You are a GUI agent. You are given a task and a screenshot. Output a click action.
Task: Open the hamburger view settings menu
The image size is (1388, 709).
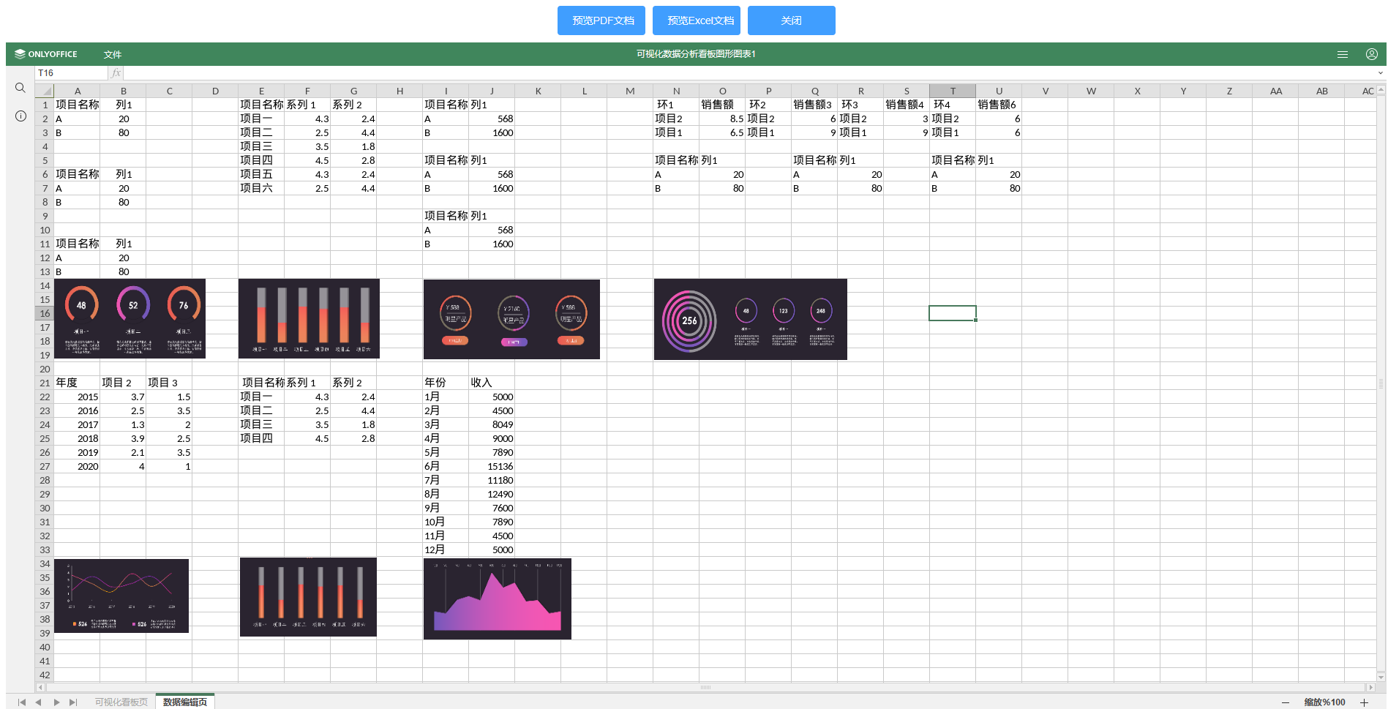click(x=1343, y=54)
